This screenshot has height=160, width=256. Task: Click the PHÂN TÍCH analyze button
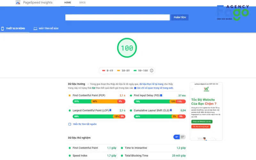click(x=180, y=17)
